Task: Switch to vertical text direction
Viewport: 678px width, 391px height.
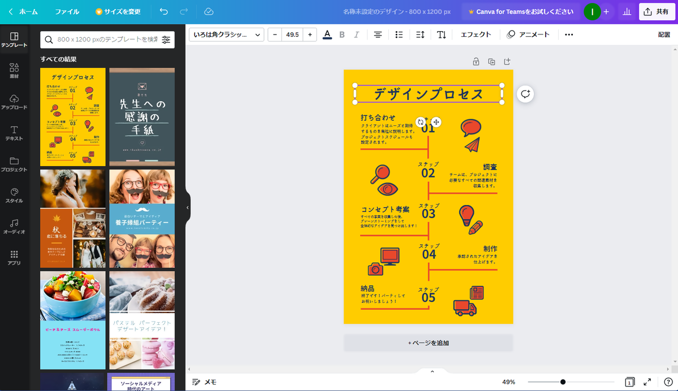Action: 442,34
